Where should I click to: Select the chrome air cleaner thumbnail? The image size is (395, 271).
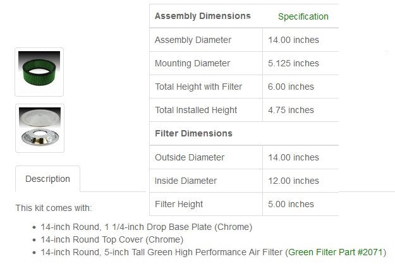coord(39,129)
